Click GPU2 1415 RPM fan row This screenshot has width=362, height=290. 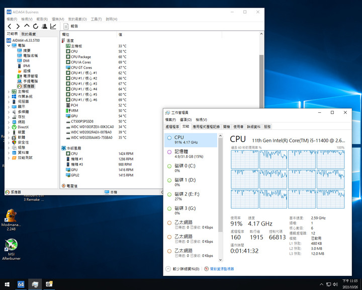100,175
